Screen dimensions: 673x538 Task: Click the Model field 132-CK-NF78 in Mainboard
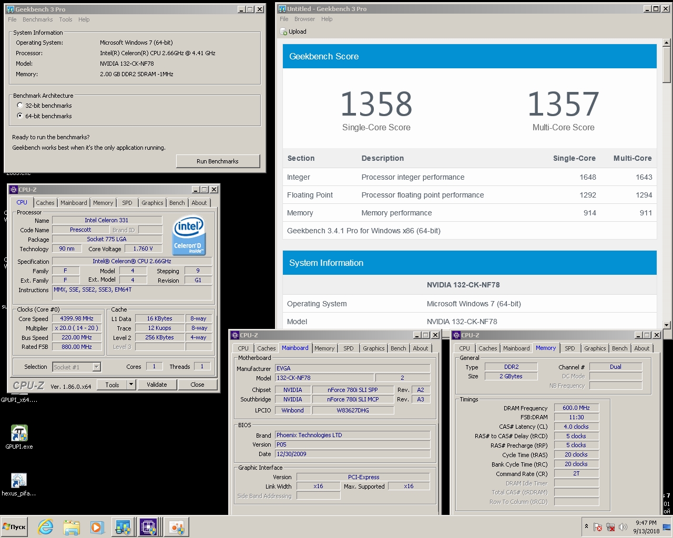(x=324, y=378)
